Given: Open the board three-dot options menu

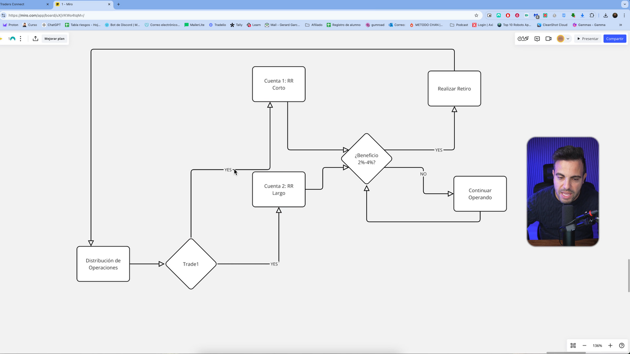Looking at the screenshot, I should [x=20, y=39].
